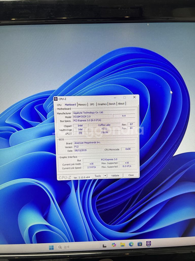
Task: Click the CPU-Z title bar app icon
Action: [56, 99]
